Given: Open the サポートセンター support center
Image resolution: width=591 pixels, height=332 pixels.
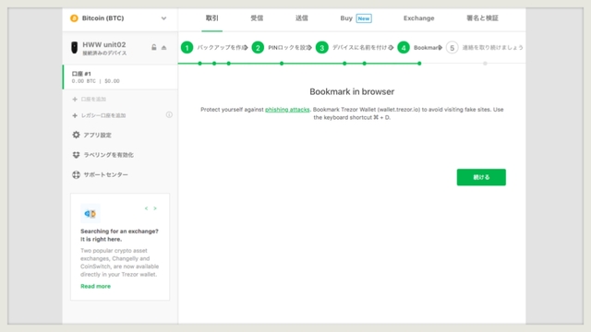Looking at the screenshot, I should [105, 174].
